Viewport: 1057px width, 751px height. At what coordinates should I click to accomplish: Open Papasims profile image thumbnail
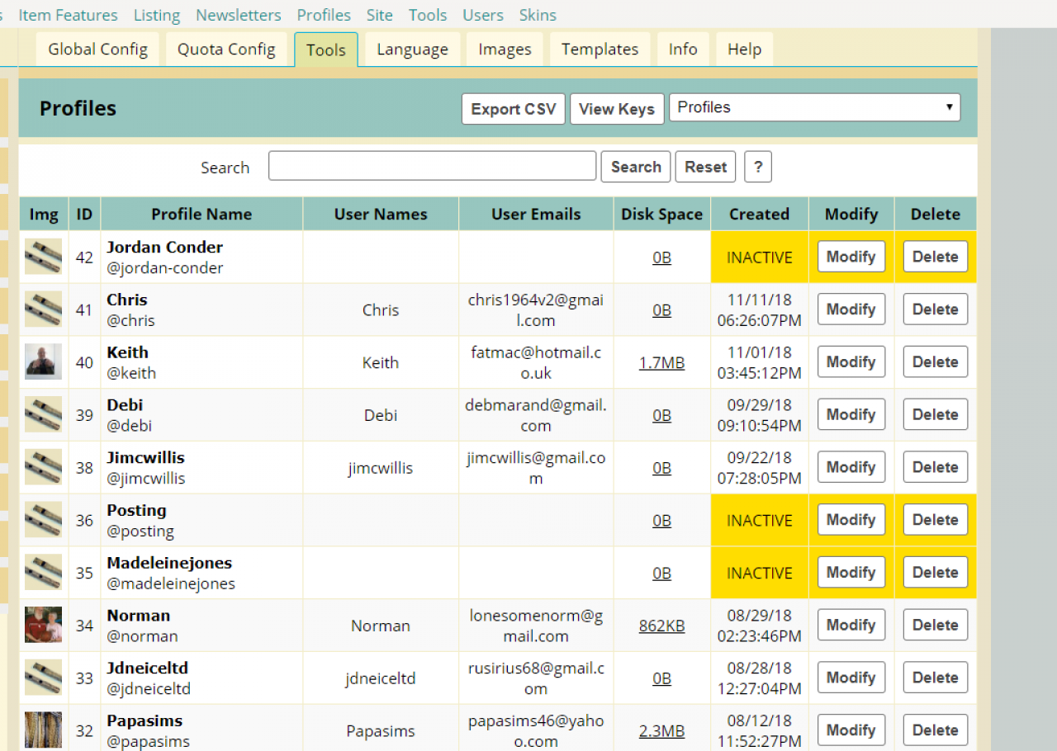coord(43,730)
